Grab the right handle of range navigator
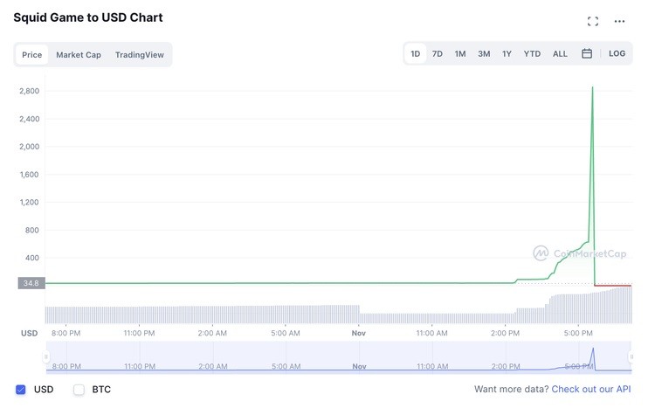The width and height of the screenshot is (655, 415). pyautogui.click(x=631, y=357)
